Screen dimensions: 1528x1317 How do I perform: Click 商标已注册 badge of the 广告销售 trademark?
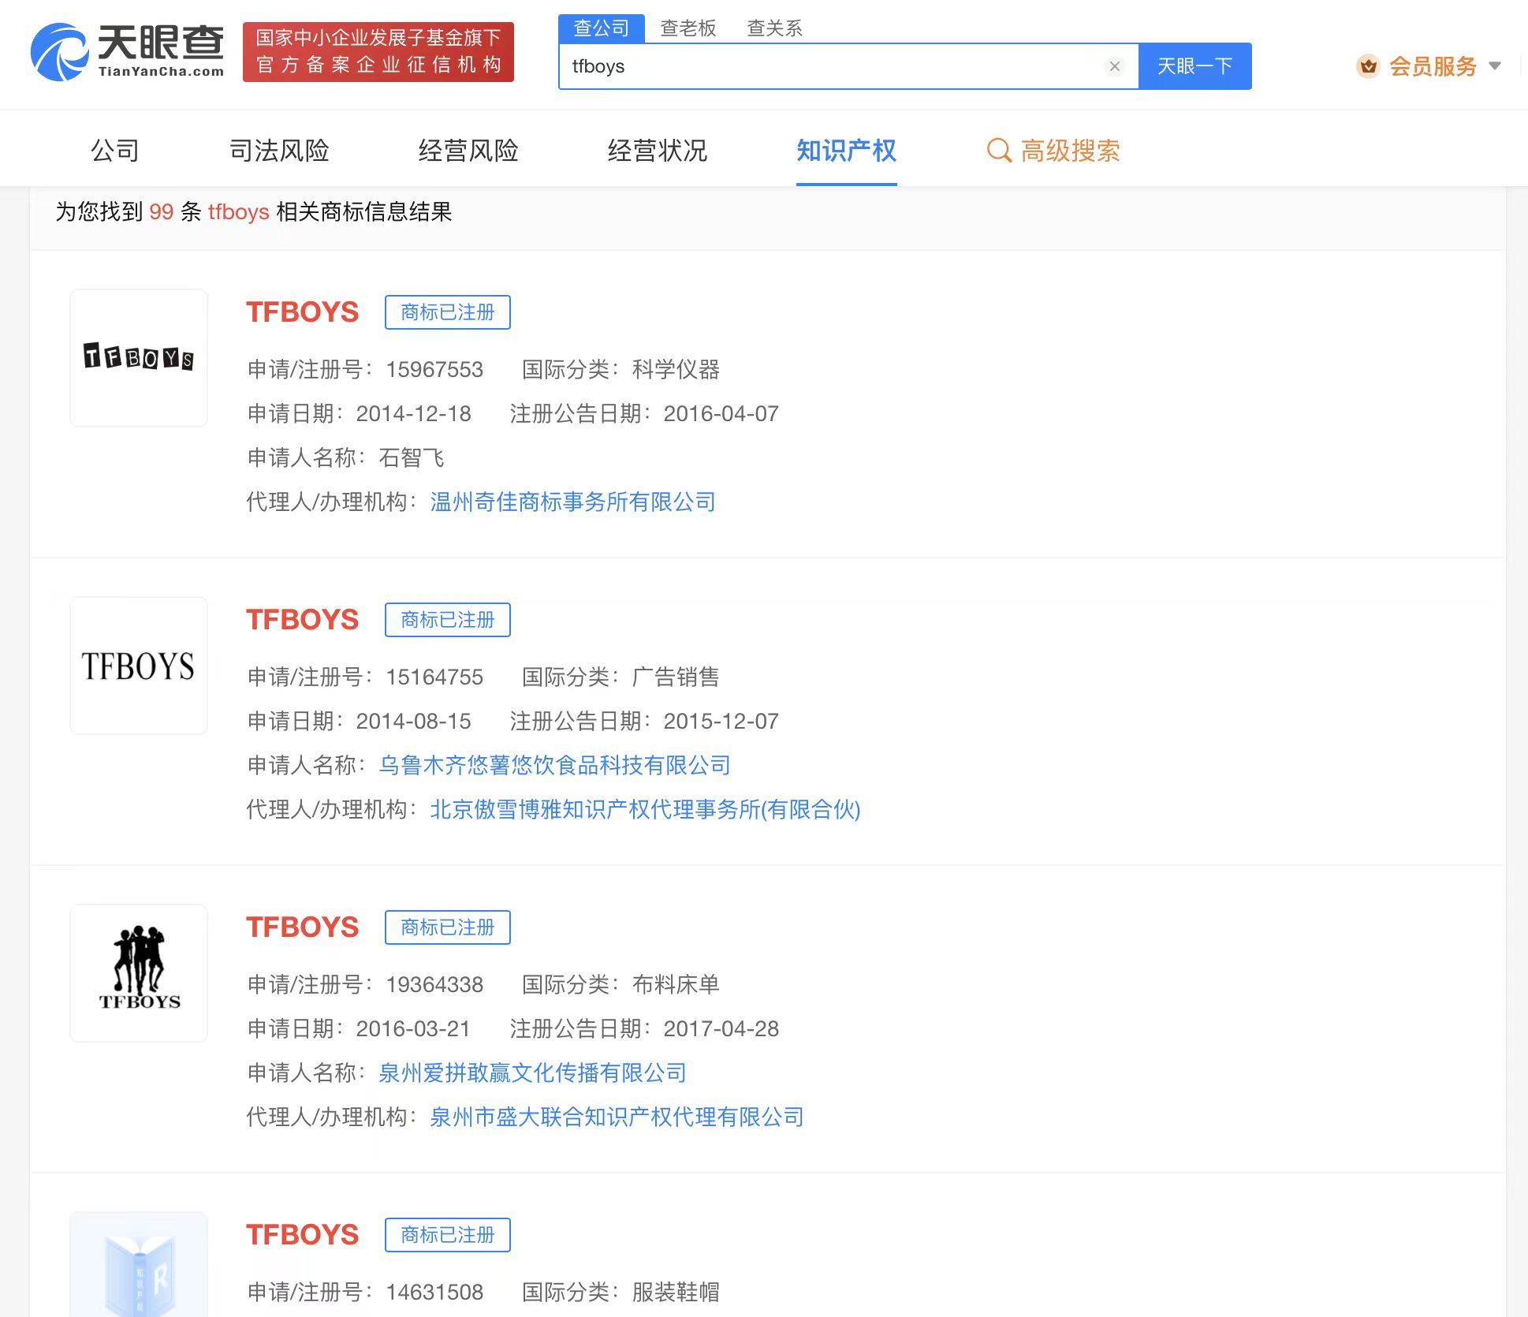click(x=448, y=620)
